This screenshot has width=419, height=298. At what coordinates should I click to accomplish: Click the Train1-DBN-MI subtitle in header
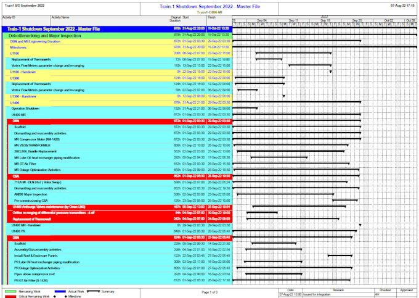[x=209, y=12]
